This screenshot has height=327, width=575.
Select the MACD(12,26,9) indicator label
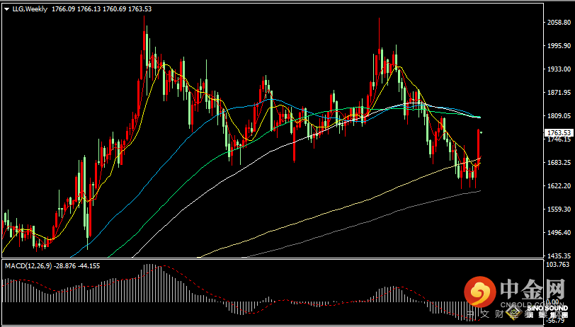(x=28, y=266)
